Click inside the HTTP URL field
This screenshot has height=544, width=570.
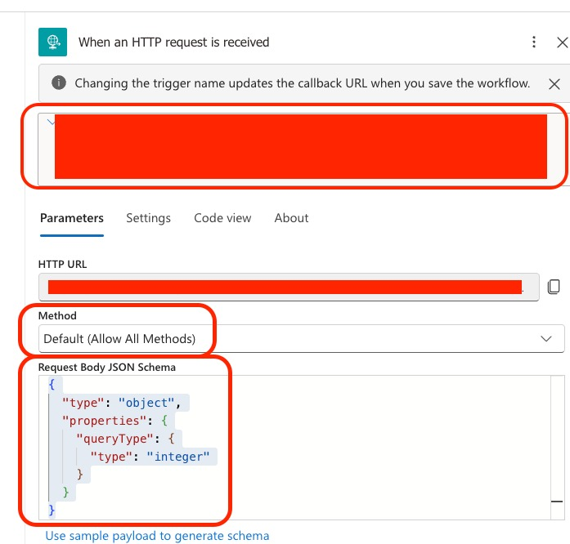[x=286, y=287]
